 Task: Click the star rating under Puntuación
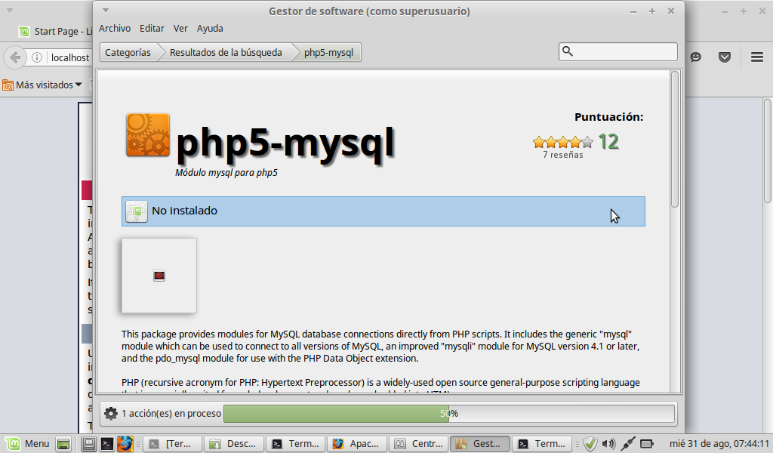562,142
